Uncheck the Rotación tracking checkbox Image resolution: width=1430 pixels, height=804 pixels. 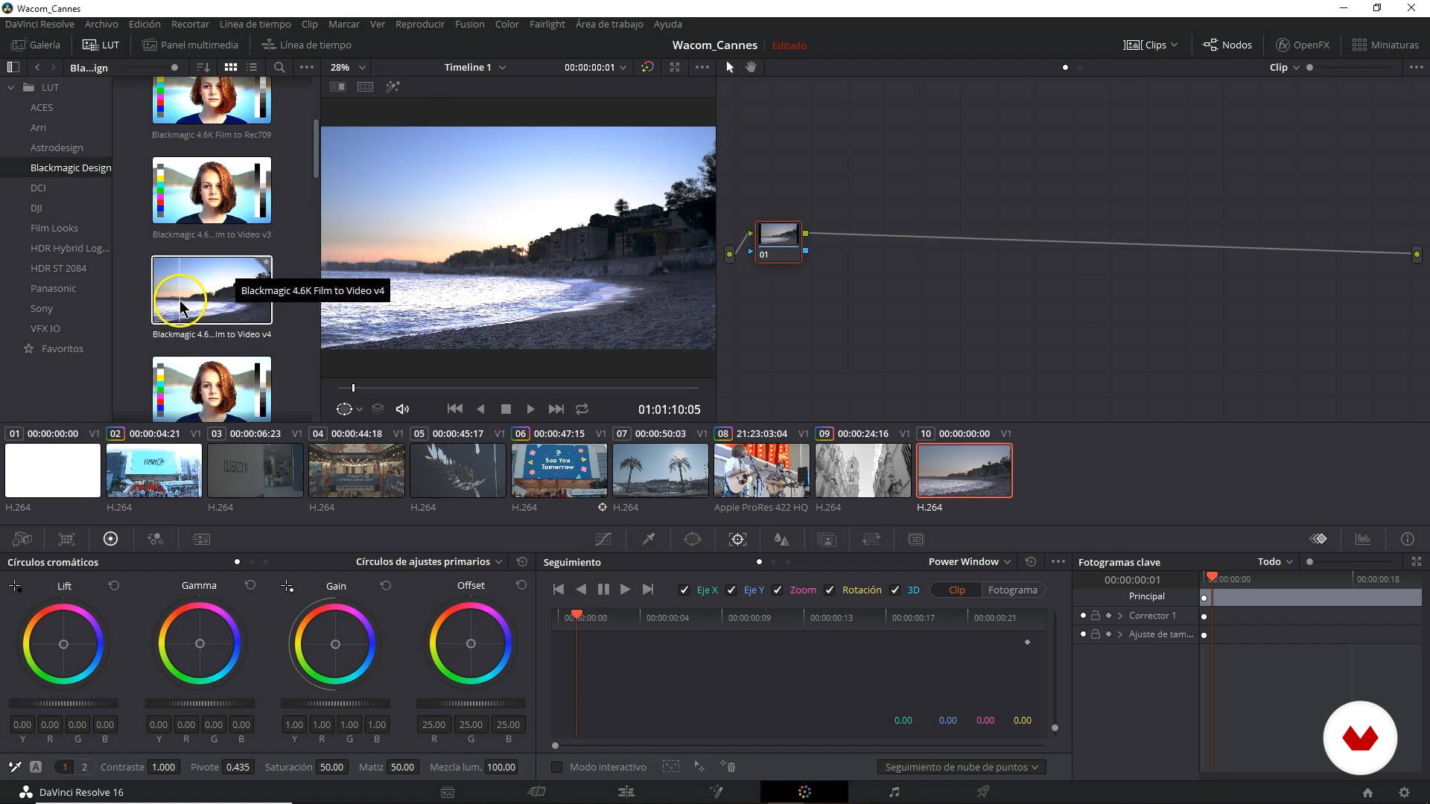pyautogui.click(x=829, y=590)
